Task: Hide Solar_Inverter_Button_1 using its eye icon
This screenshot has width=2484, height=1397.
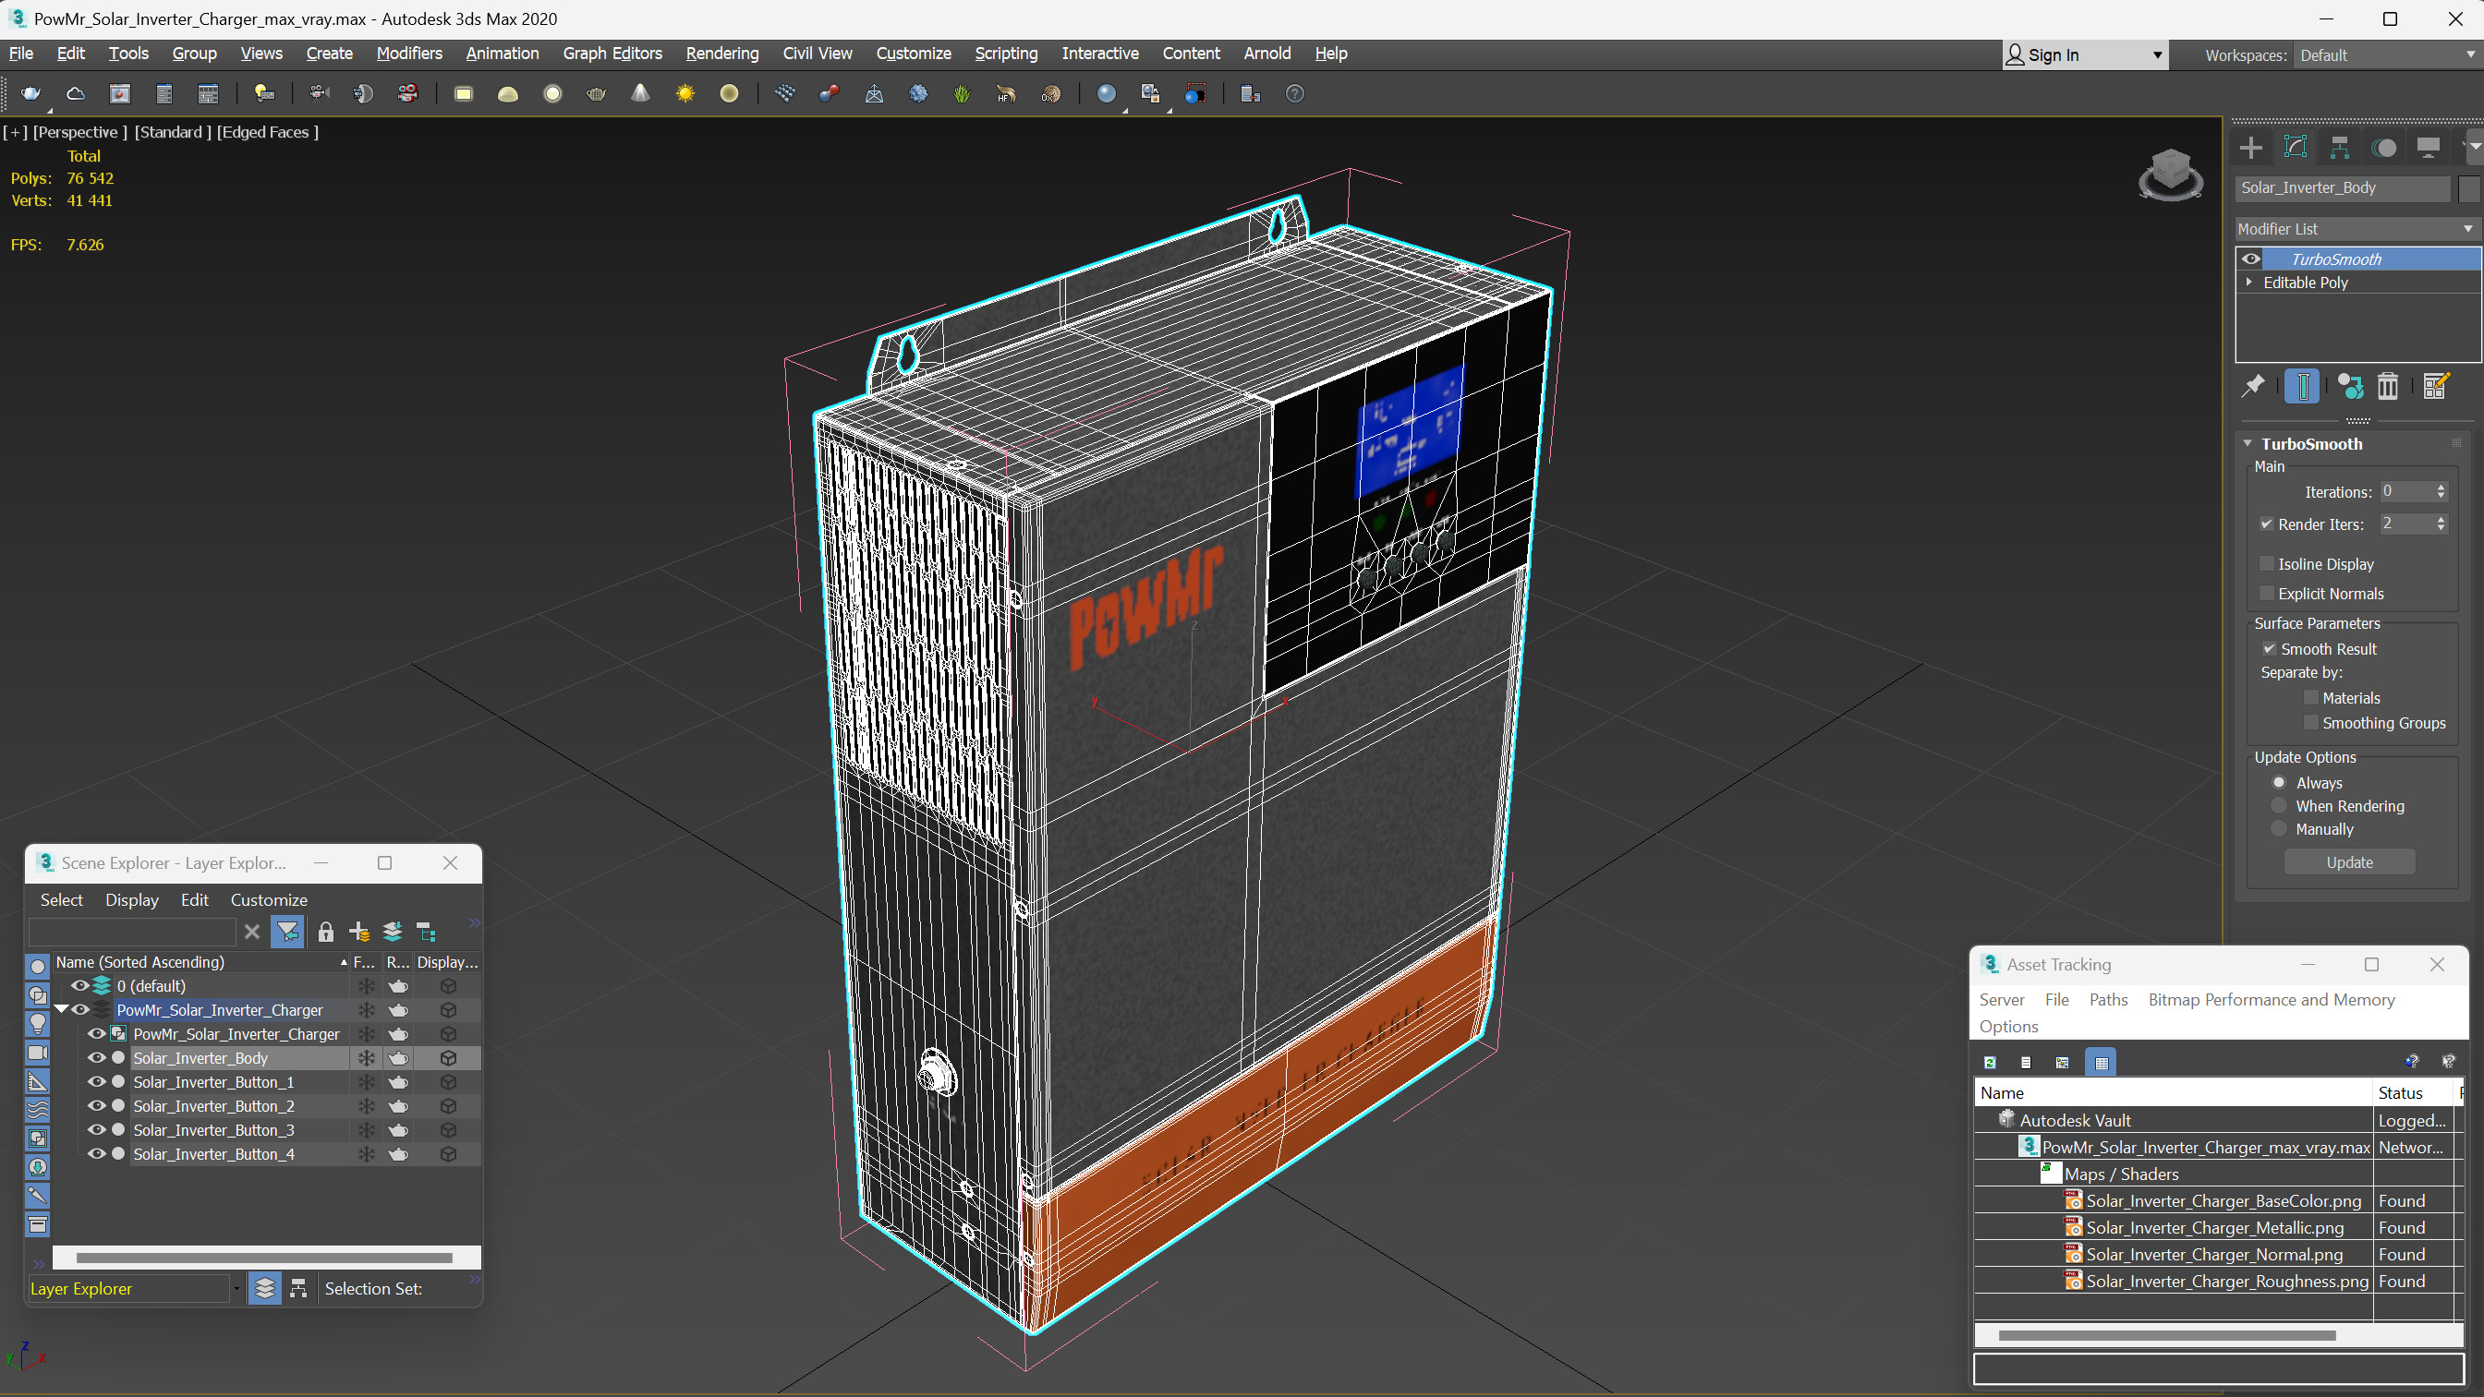Action: pos(96,1082)
